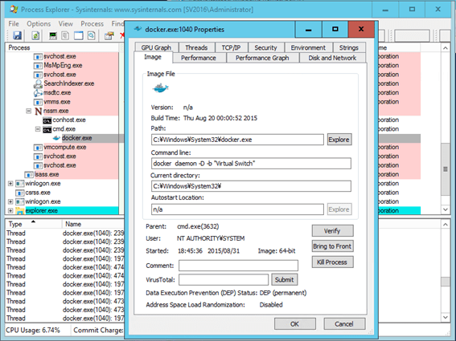Open the Process menu
The height and width of the screenshot is (341, 456).
(x=92, y=24)
